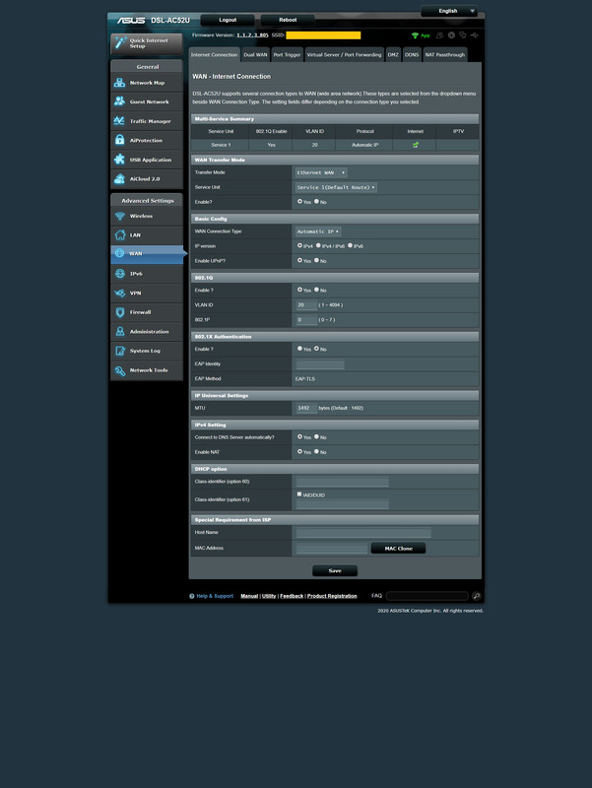Switch to the DMZ tab
Image resolution: width=592 pixels, height=788 pixels.
[x=393, y=55]
